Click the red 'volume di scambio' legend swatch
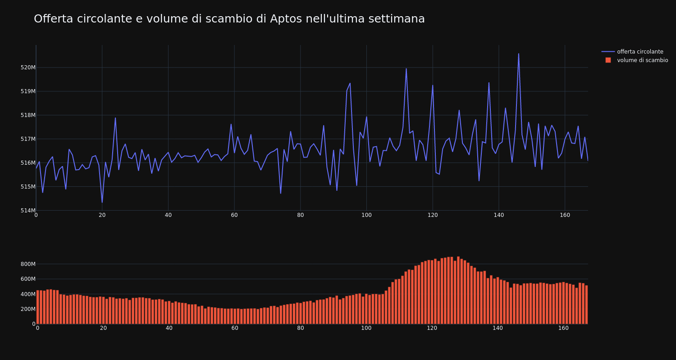Screen dimensions: 676x360 click(608, 60)
